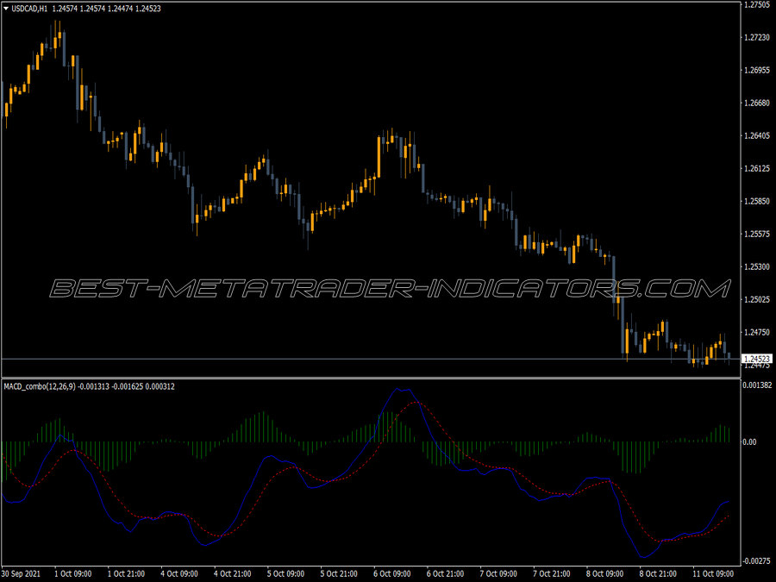Click the -0.00275 indicator scale label
The image size is (776, 582).
pyautogui.click(x=755, y=560)
